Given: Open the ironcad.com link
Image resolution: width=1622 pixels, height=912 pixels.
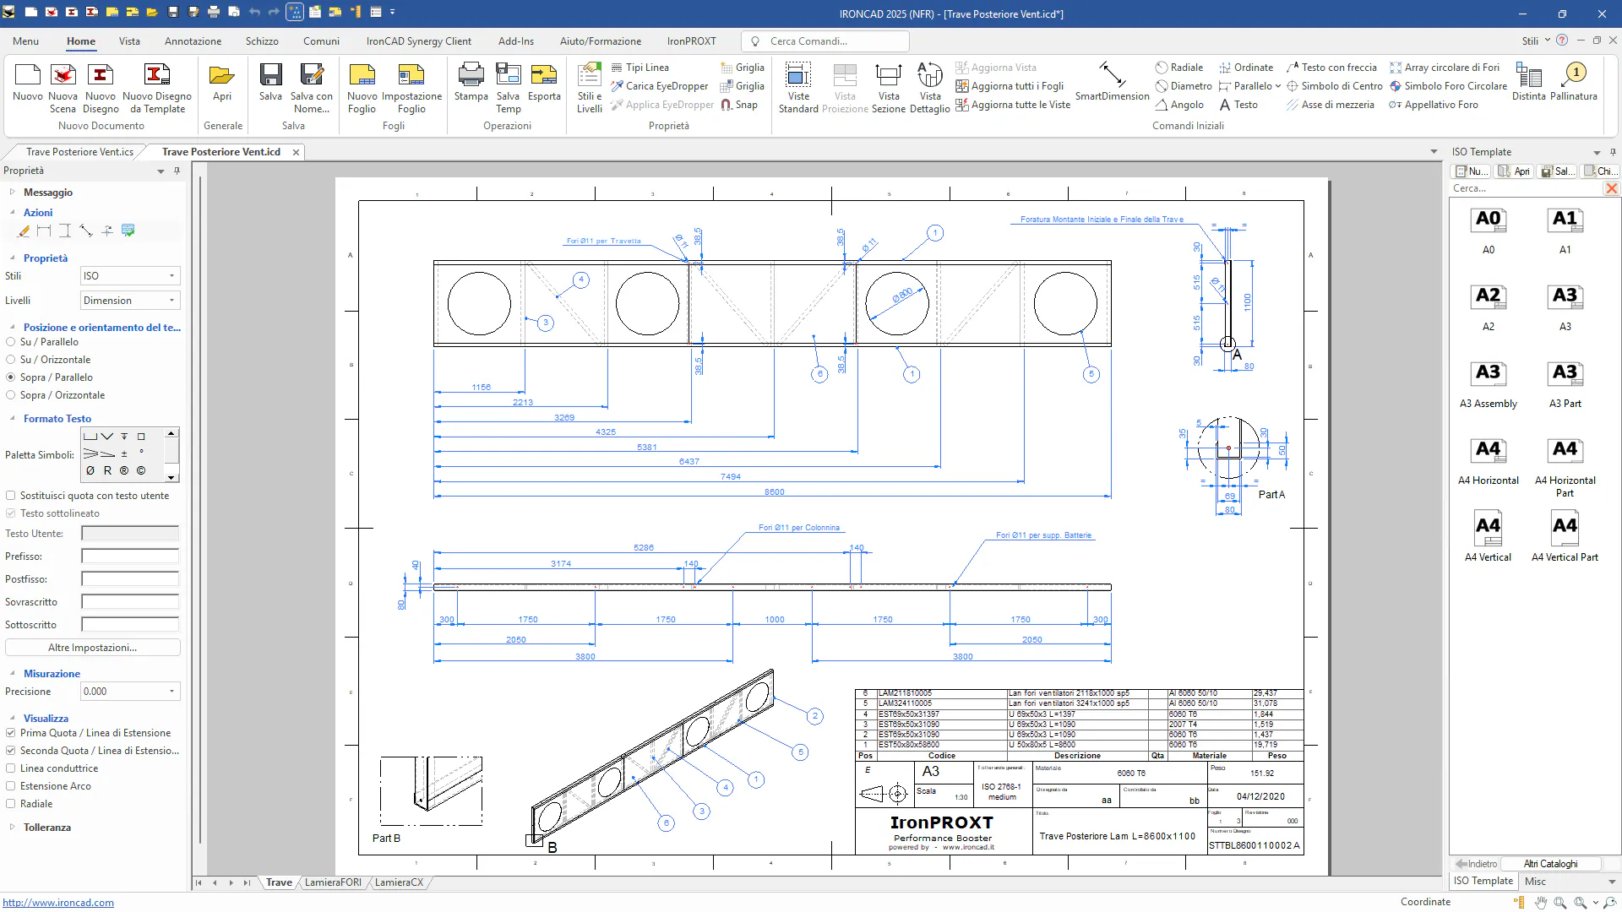Looking at the screenshot, I should (x=58, y=903).
